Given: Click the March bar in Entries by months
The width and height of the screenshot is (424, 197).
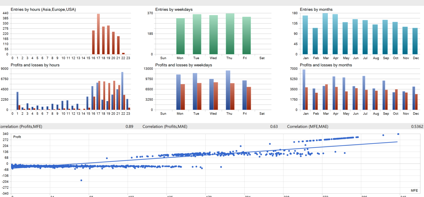Looking at the screenshot, I should 325,34.
